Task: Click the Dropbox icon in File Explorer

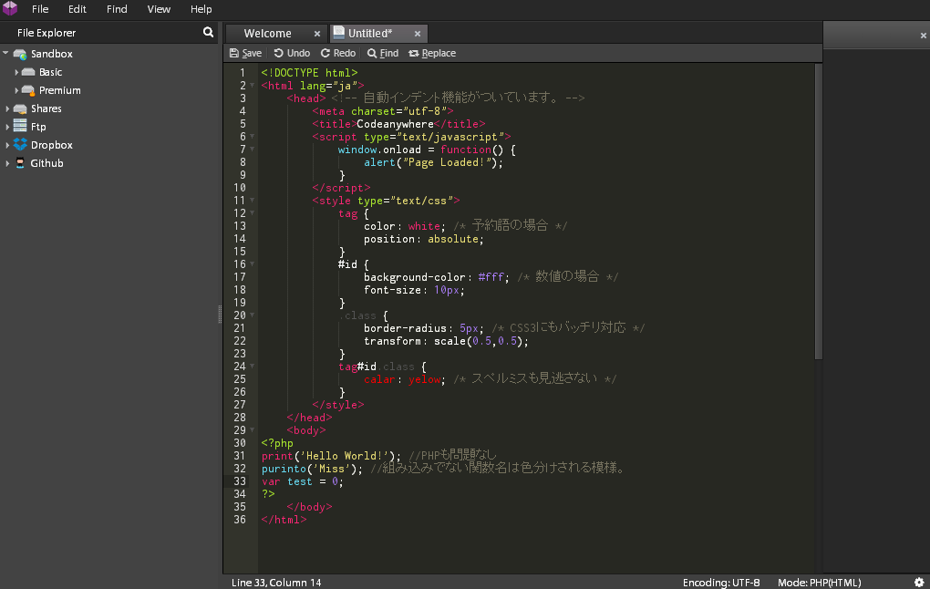Action: pos(20,145)
